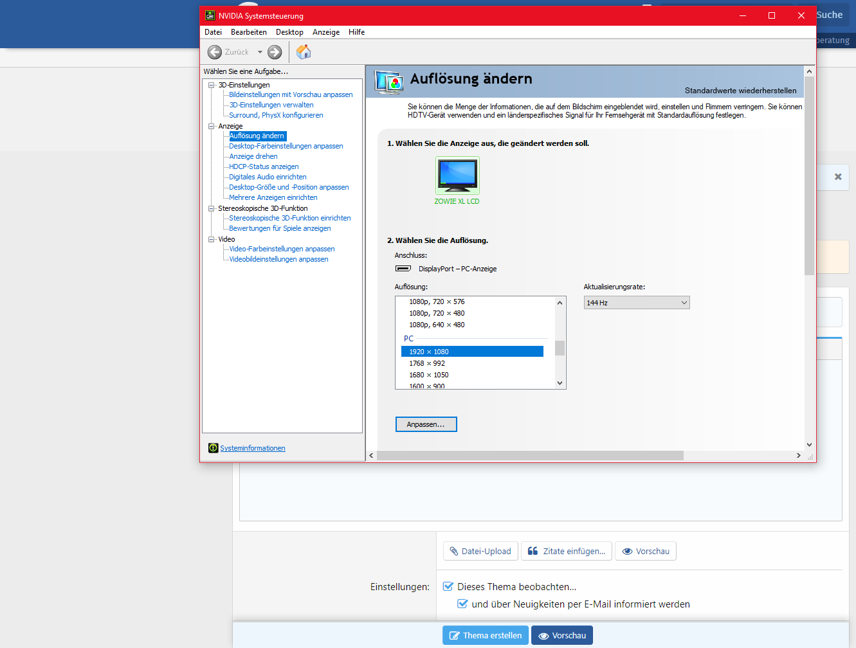
Task: Click the NVIDIA logo in title bar
Action: pyautogui.click(x=210, y=15)
